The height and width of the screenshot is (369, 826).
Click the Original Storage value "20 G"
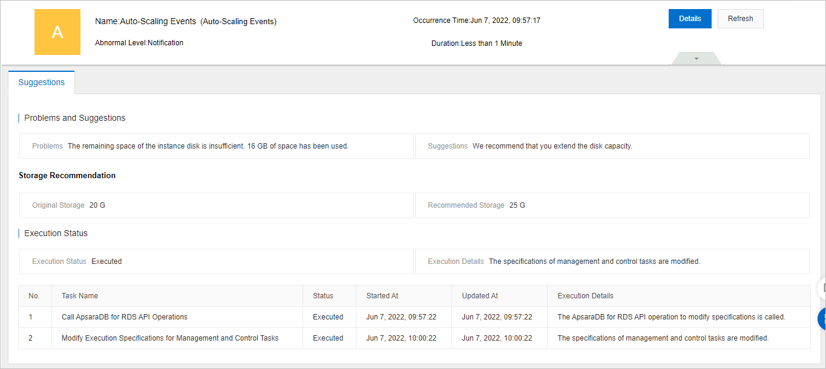click(97, 205)
